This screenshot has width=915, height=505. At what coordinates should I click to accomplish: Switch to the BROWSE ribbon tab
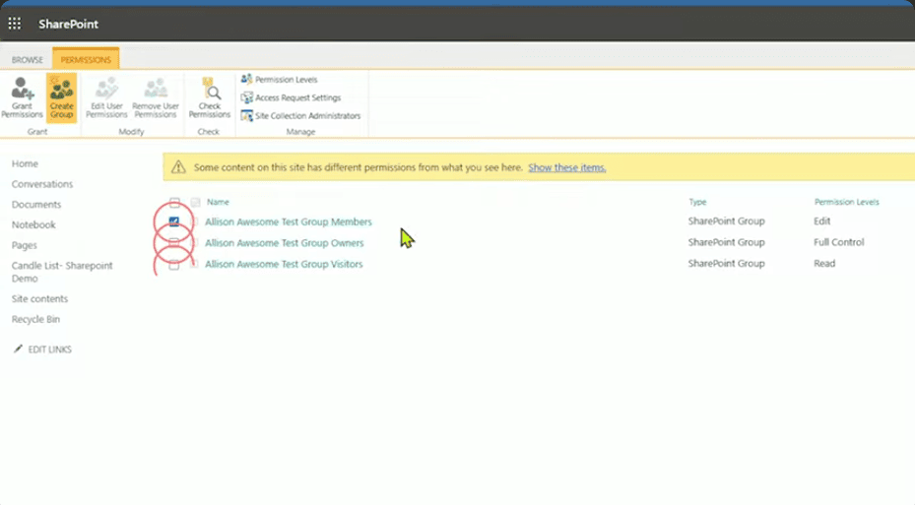[28, 59]
